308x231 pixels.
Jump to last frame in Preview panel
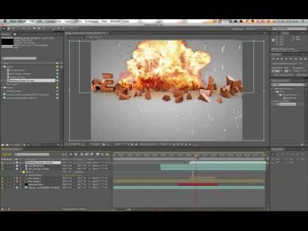[291, 58]
